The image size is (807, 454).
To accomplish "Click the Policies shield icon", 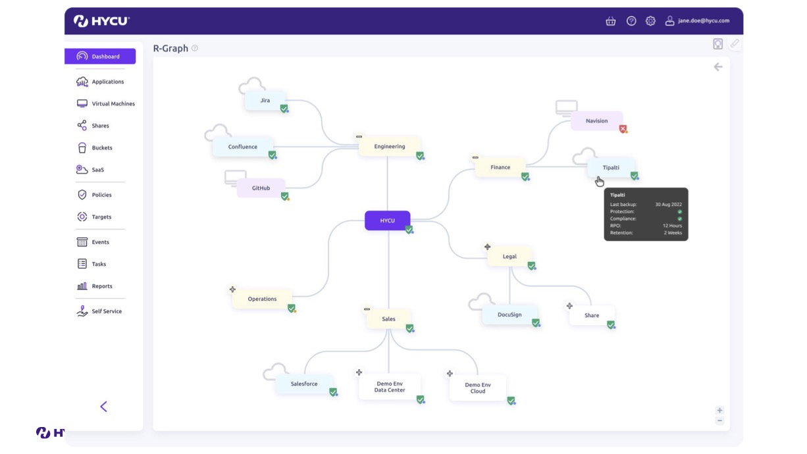I will tap(82, 195).
